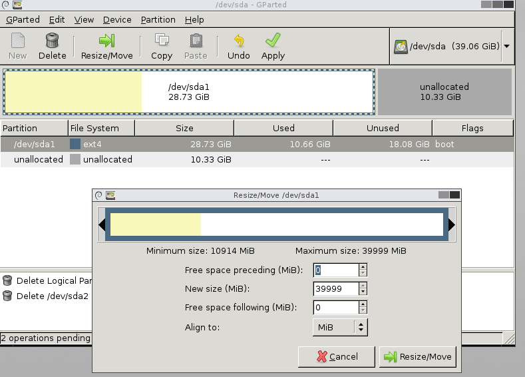The image size is (525, 377).
Task: Click the unallocated 10.33 GiB disk map block
Action: pyautogui.click(x=444, y=92)
